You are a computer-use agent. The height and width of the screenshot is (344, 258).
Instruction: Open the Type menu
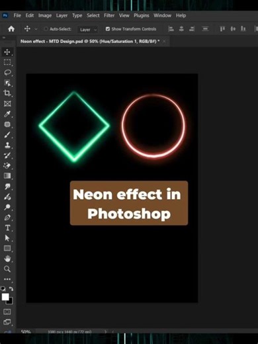pos(77,15)
